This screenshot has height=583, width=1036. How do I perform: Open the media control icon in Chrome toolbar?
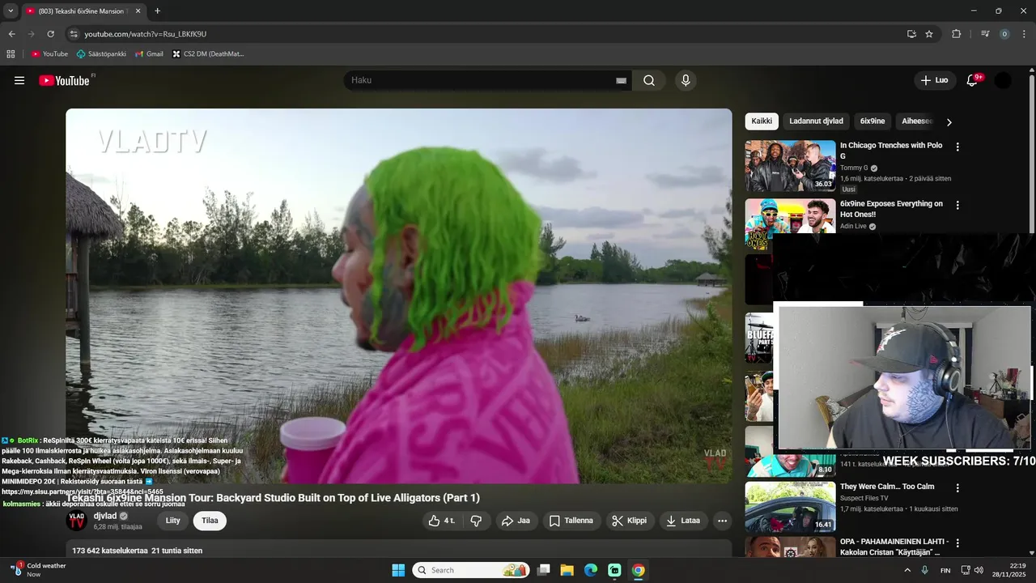[985, 34]
